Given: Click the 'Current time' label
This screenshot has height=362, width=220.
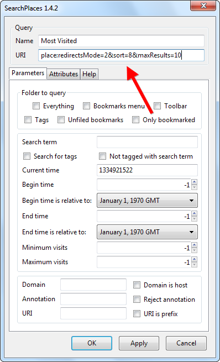Looking at the screenshot, I should pyautogui.click(x=41, y=170).
